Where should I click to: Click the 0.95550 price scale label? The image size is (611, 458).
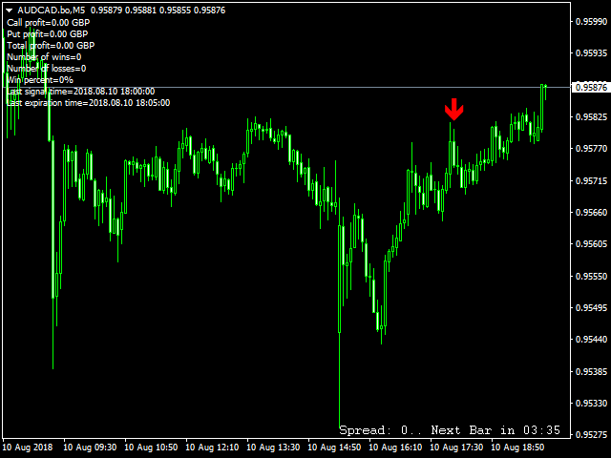[591, 277]
